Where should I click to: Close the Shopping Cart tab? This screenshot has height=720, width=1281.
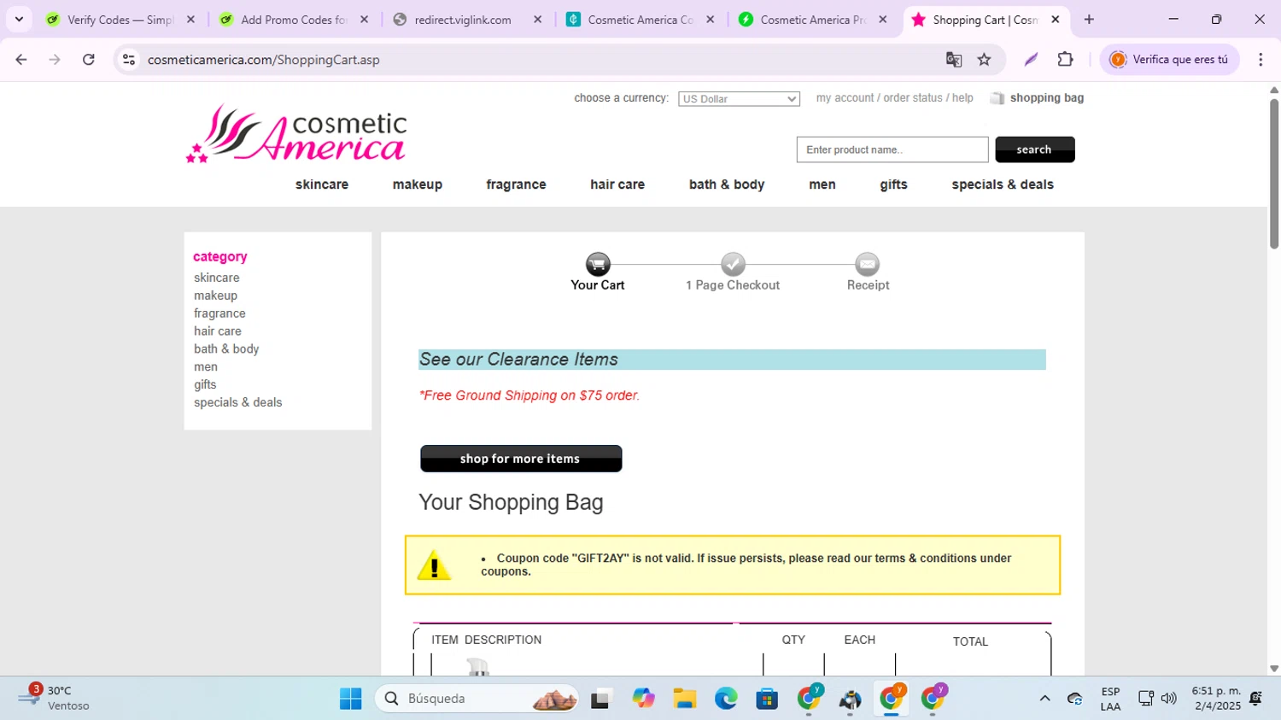(x=1056, y=19)
